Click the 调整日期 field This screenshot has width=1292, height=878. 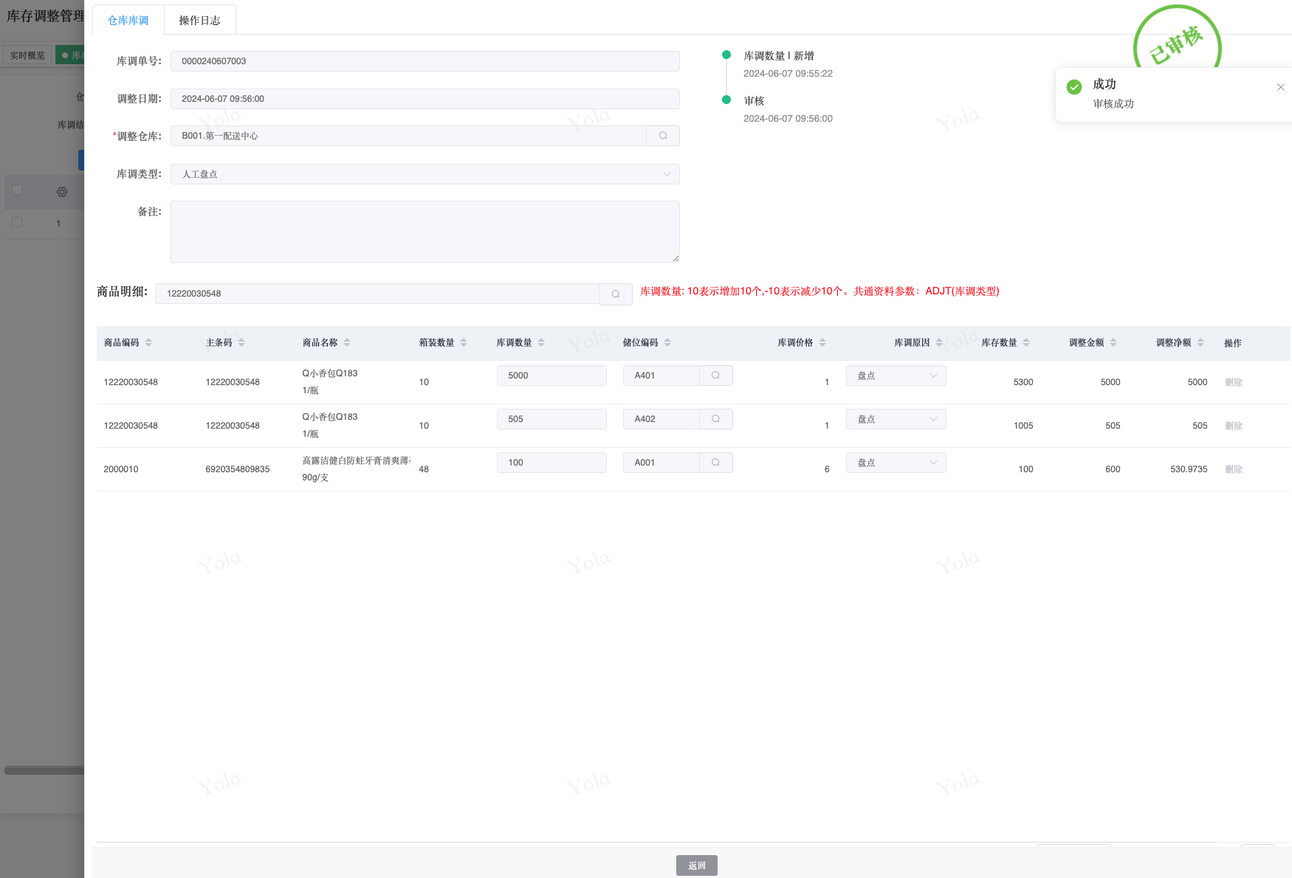pos(425,99)
